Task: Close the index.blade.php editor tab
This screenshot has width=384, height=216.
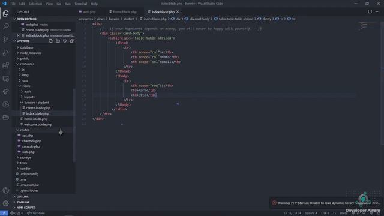Action: point(178,12)
